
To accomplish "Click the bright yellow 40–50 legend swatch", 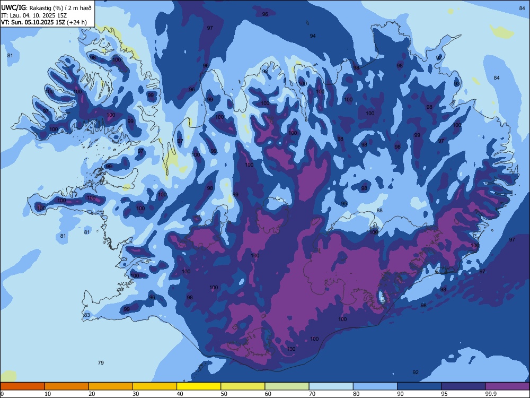I will (x=199, y=386).
